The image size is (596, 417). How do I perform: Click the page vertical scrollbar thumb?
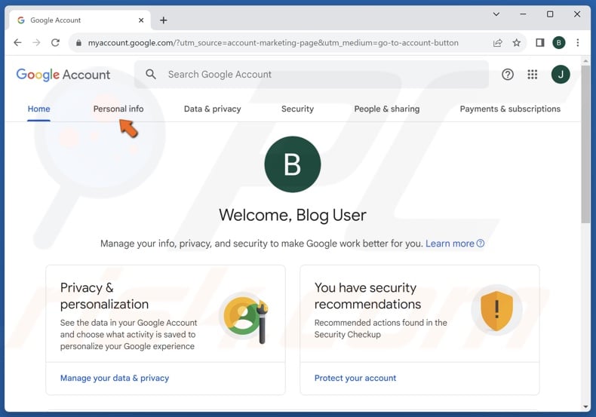585,144
